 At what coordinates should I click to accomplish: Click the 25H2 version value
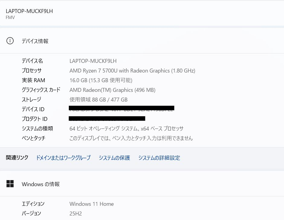pos(76,213)
